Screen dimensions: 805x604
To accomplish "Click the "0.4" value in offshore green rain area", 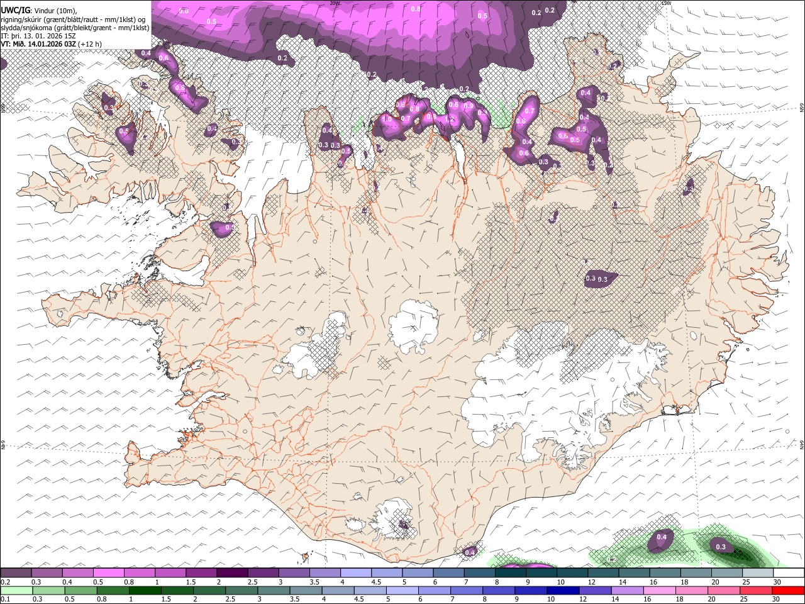I will pos(662,537).
